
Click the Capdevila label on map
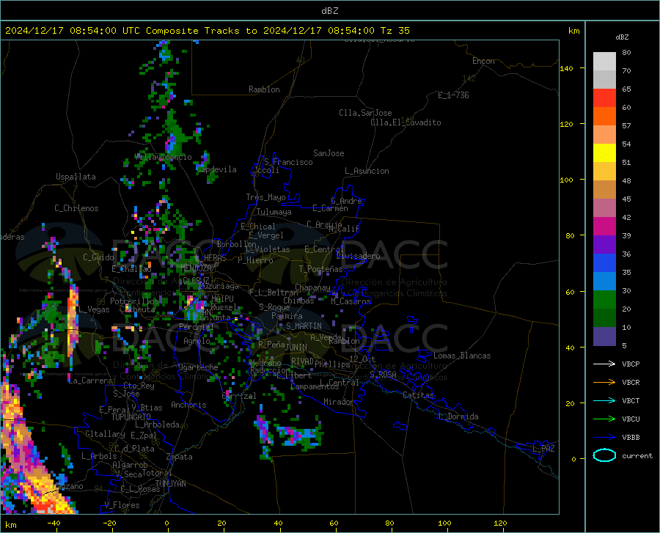click(216, 169)
